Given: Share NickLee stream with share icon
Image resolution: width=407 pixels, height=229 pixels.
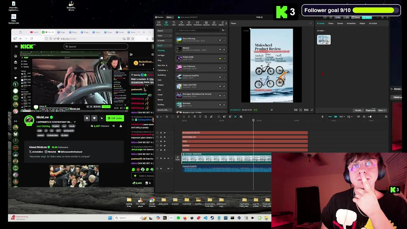Looking at the screenshot, I should click(x=114, y=126).
